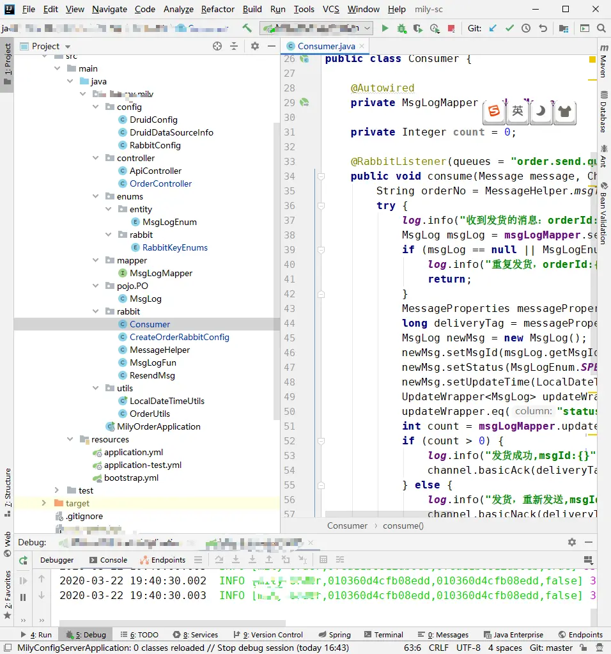Image resolution: width=611 pixels, height=654 pixels.
Task: Collapse the config folder
Action: (95, 107)
